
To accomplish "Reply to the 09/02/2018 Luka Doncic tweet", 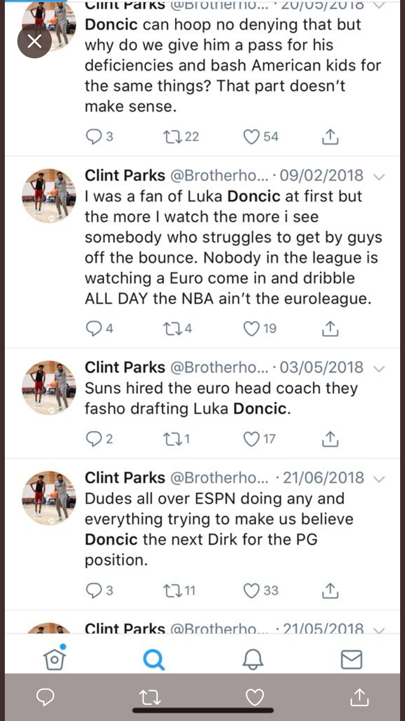I will [x=93, y=328].
